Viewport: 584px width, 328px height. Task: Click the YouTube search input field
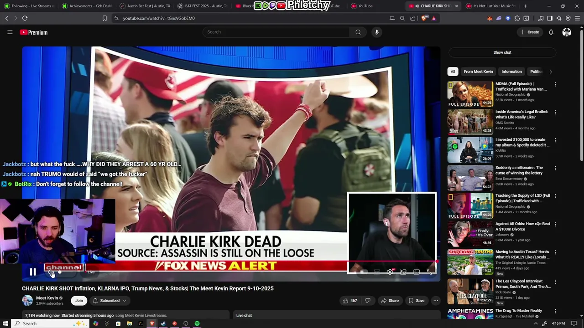point(276,32)
